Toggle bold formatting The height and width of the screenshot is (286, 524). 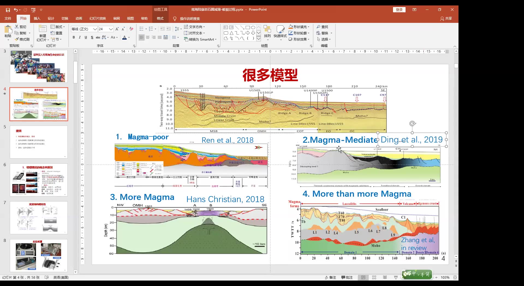(x=73, y=38)
